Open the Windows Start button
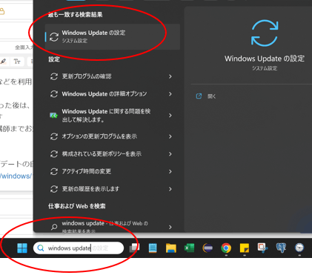This screenshot has height=278, width=312. pos(22,248)
